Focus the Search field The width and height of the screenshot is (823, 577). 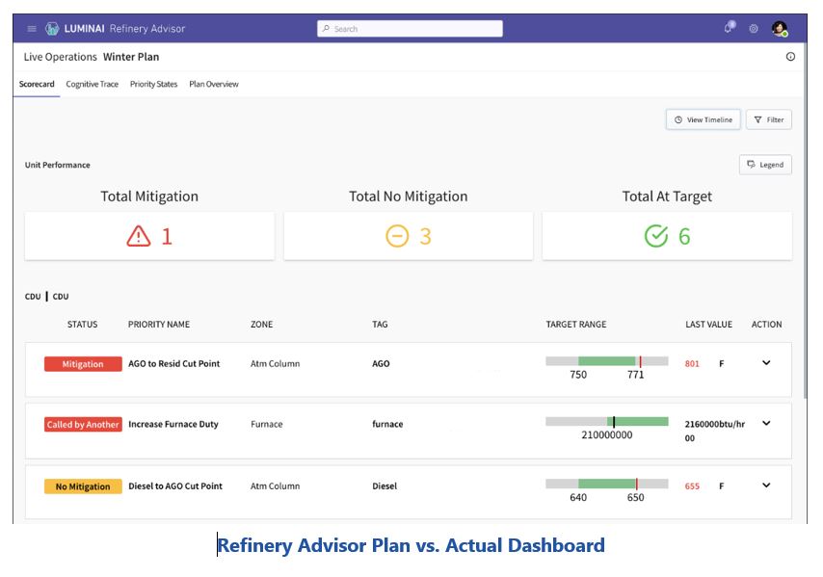pos(410,28)
